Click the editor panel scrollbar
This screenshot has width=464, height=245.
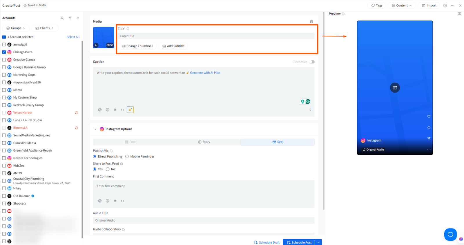(x=324, y=111)
